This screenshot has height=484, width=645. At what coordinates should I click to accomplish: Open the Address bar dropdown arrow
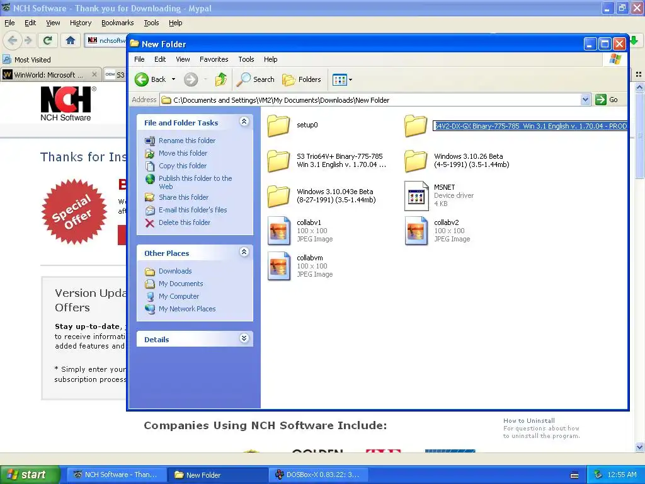point(585,100)
